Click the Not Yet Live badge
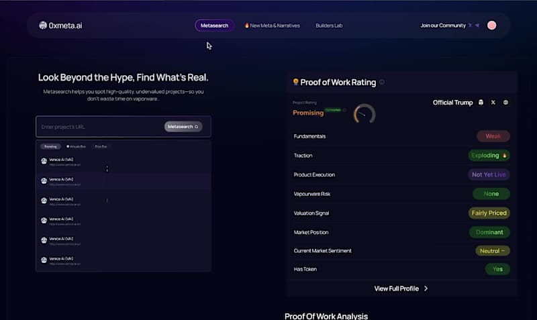 click(x=489, y=174)
